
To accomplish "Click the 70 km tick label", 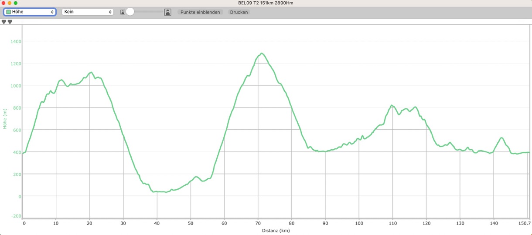I will [258, 223].
